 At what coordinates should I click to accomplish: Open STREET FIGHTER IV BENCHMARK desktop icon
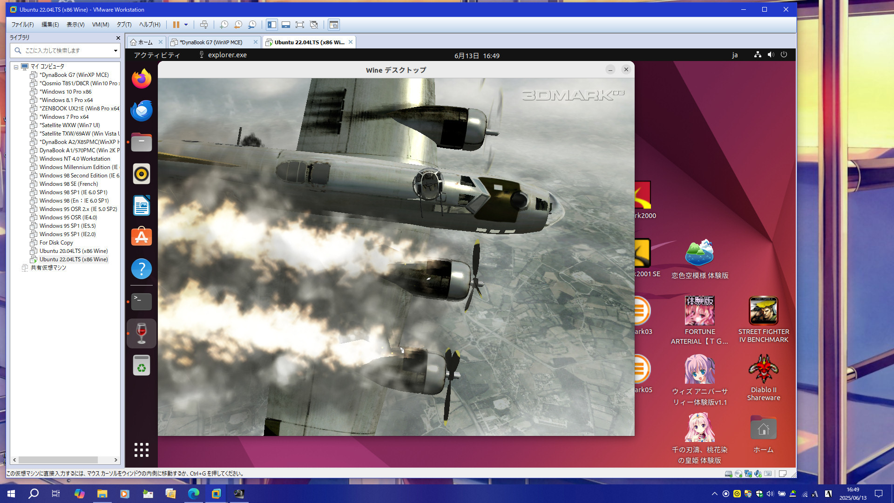[763, 320]
